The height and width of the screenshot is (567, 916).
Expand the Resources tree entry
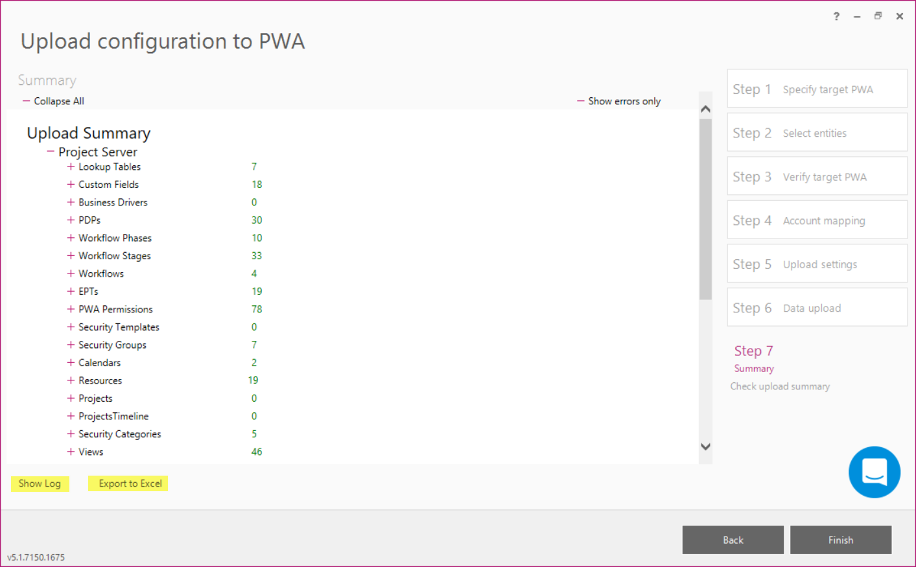(x=100, y=380)
